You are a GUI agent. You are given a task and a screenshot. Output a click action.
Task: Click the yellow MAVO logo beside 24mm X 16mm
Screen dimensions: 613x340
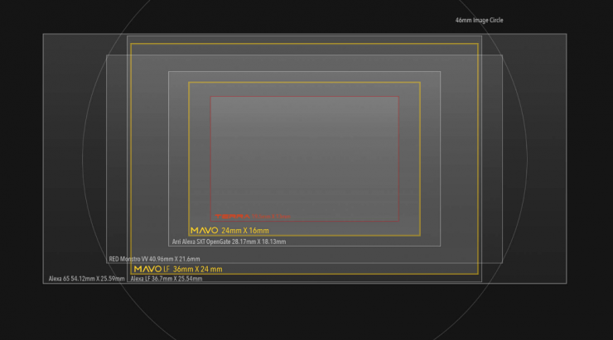(204, 231)
